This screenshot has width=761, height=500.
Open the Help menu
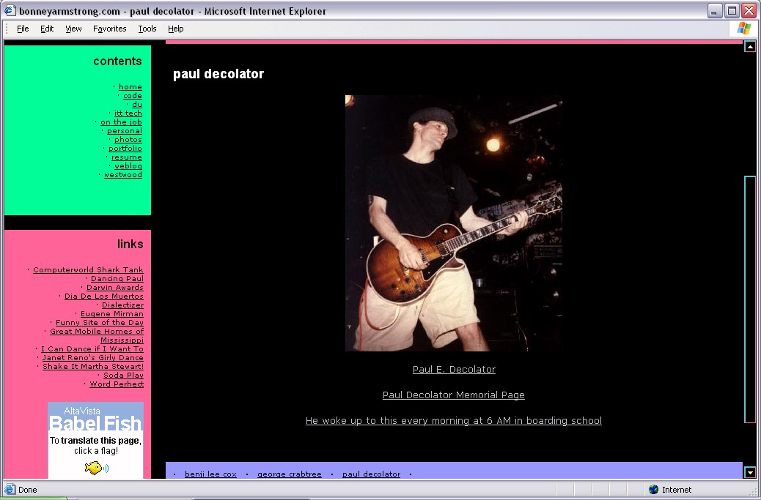pyautogui.click(x=175, y=29)
